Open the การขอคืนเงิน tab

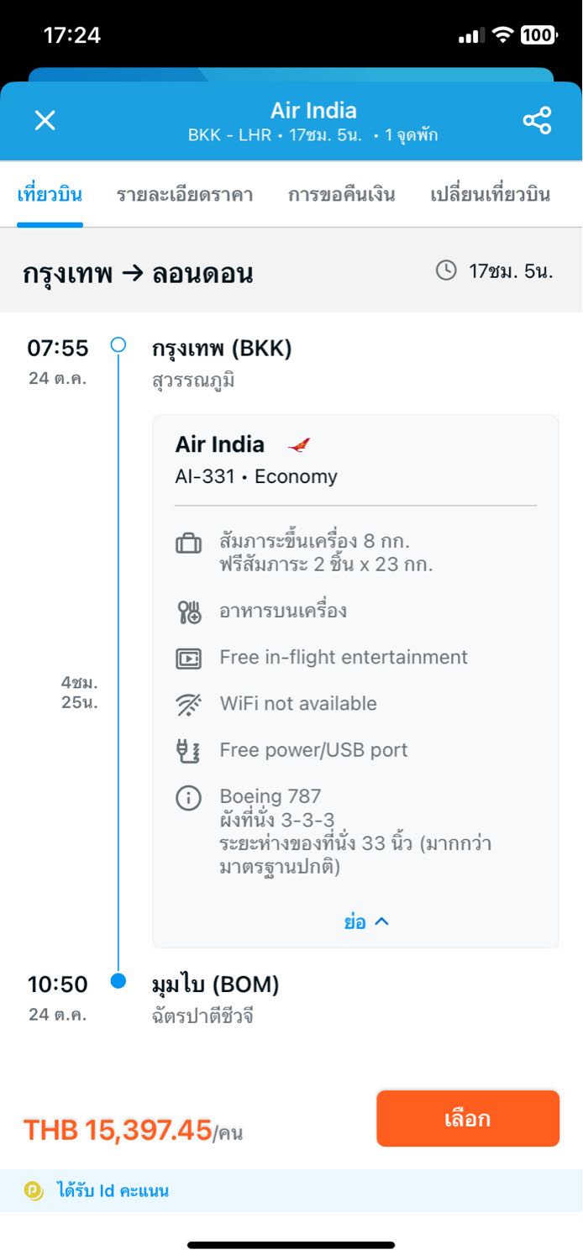[341, 195]
